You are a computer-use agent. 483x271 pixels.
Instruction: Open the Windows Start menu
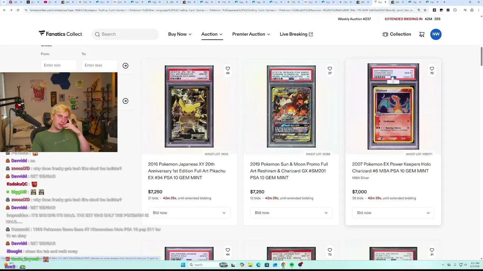point(183,265)
